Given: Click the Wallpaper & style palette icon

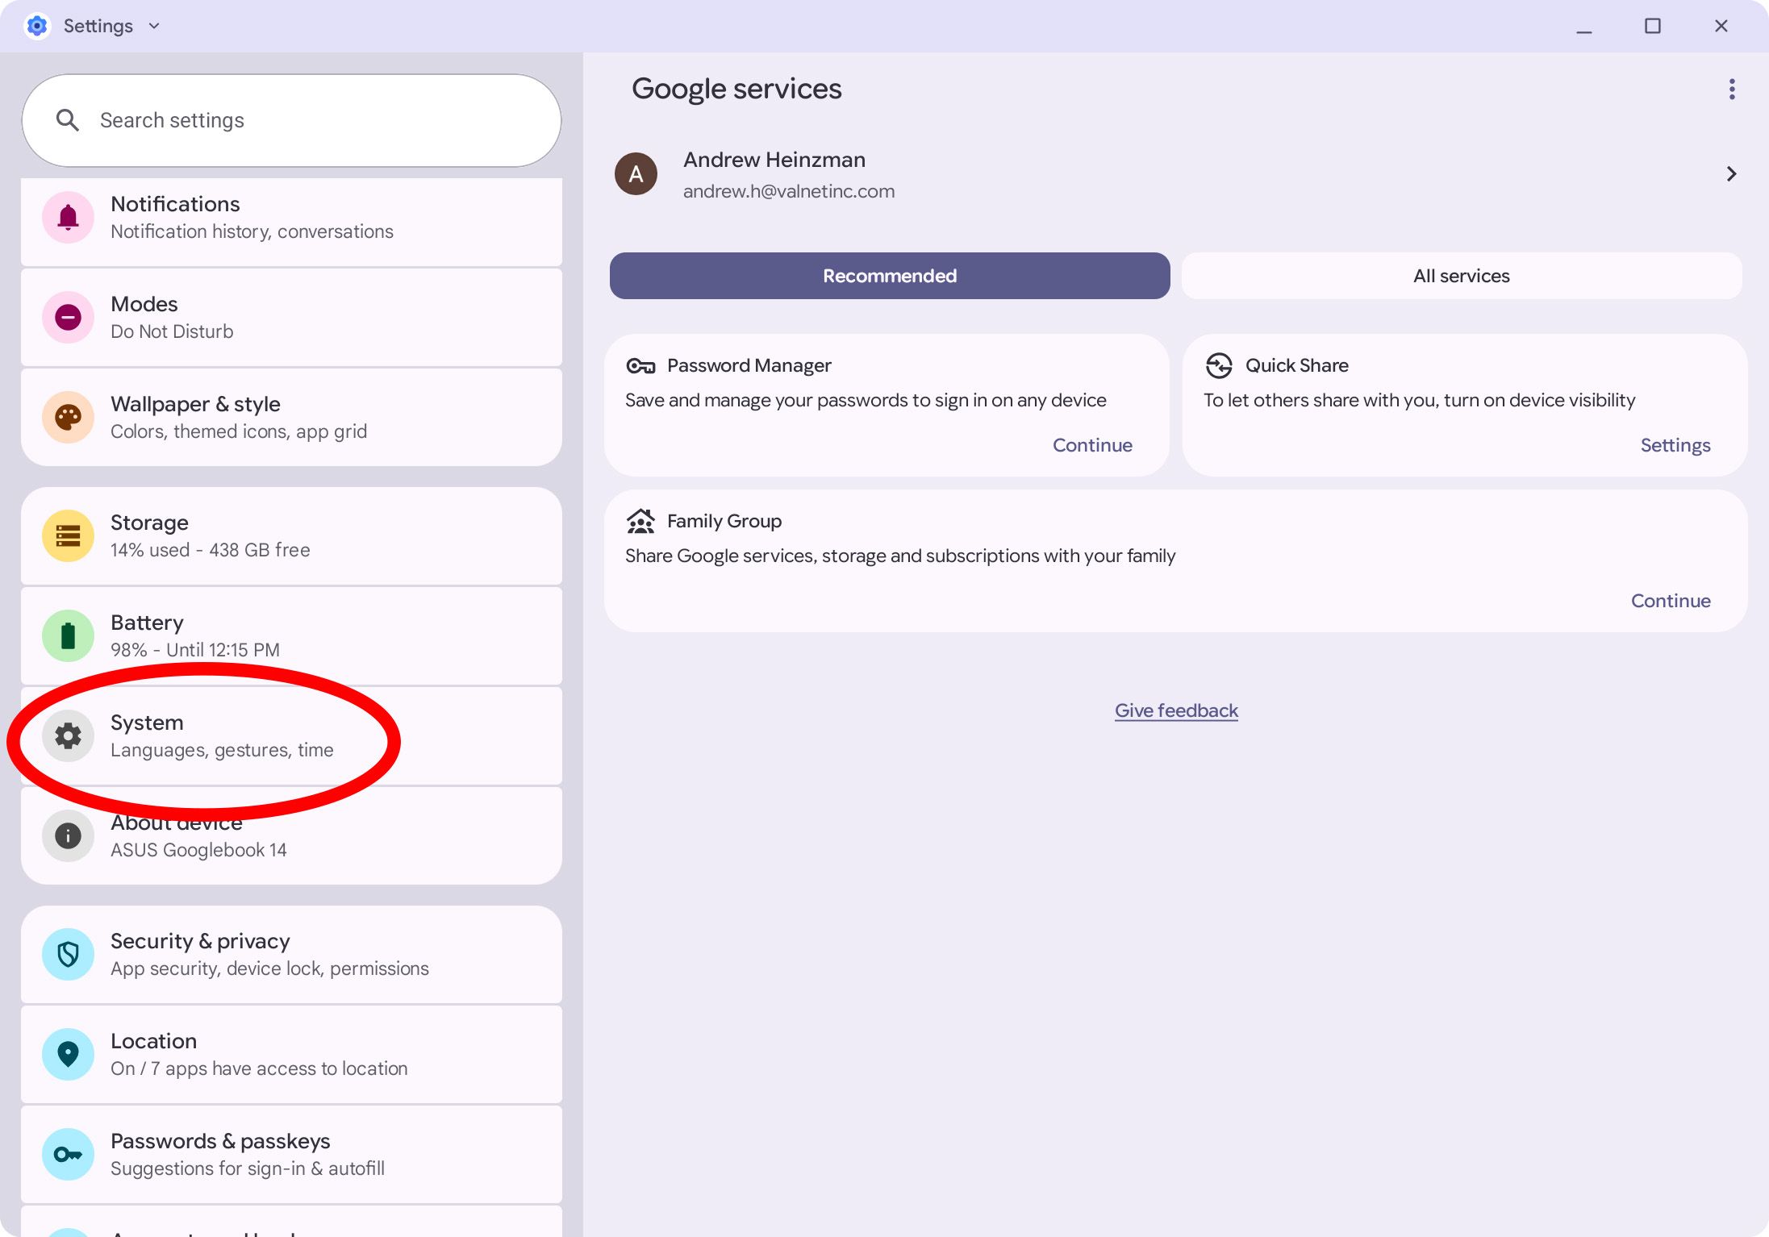Looking at the screenshot, I should tap(68, 418).
